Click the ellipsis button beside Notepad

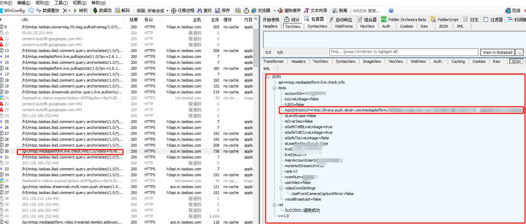(519, 52)
